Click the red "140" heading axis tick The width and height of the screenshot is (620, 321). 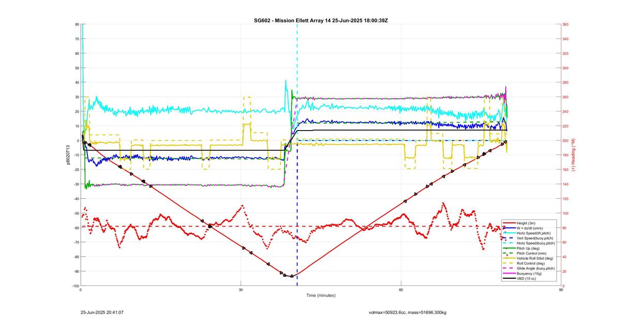click(x=566, y=184)
